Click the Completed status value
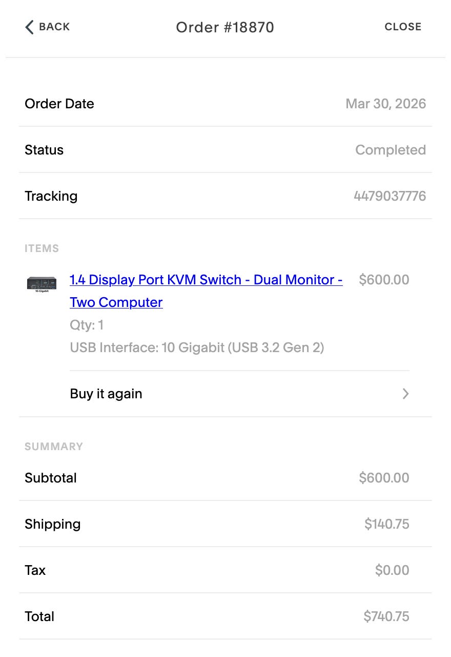This screenshot has width=451, height=657. point(391,150)
